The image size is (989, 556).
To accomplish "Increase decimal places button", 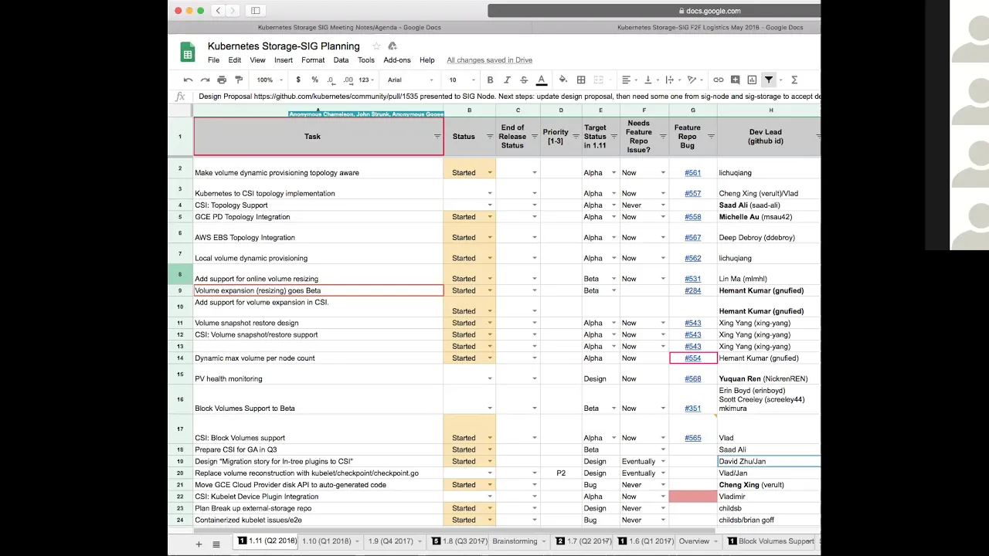I will click(348, 80).
